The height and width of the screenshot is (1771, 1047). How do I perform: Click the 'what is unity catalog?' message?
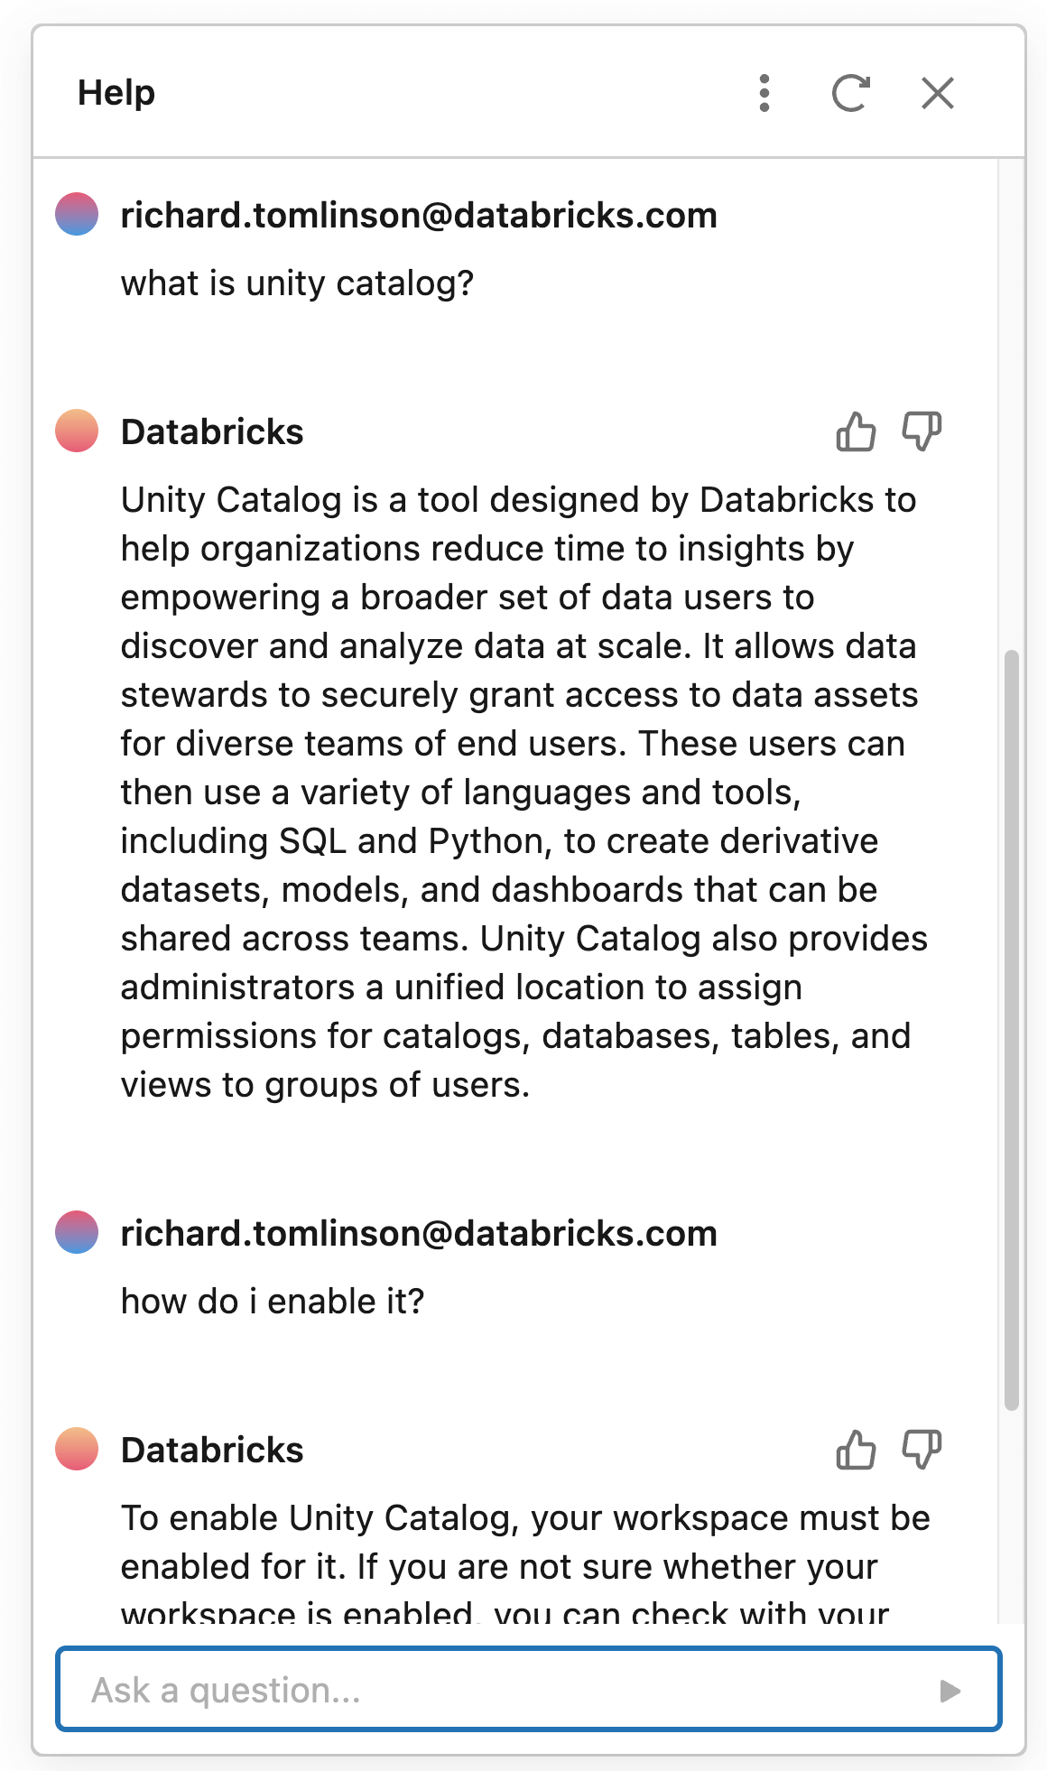click(297, 283)
